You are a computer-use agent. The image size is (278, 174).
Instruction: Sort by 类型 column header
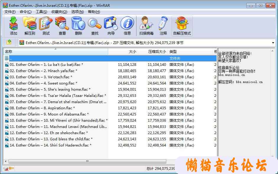[x=190, y=52]
